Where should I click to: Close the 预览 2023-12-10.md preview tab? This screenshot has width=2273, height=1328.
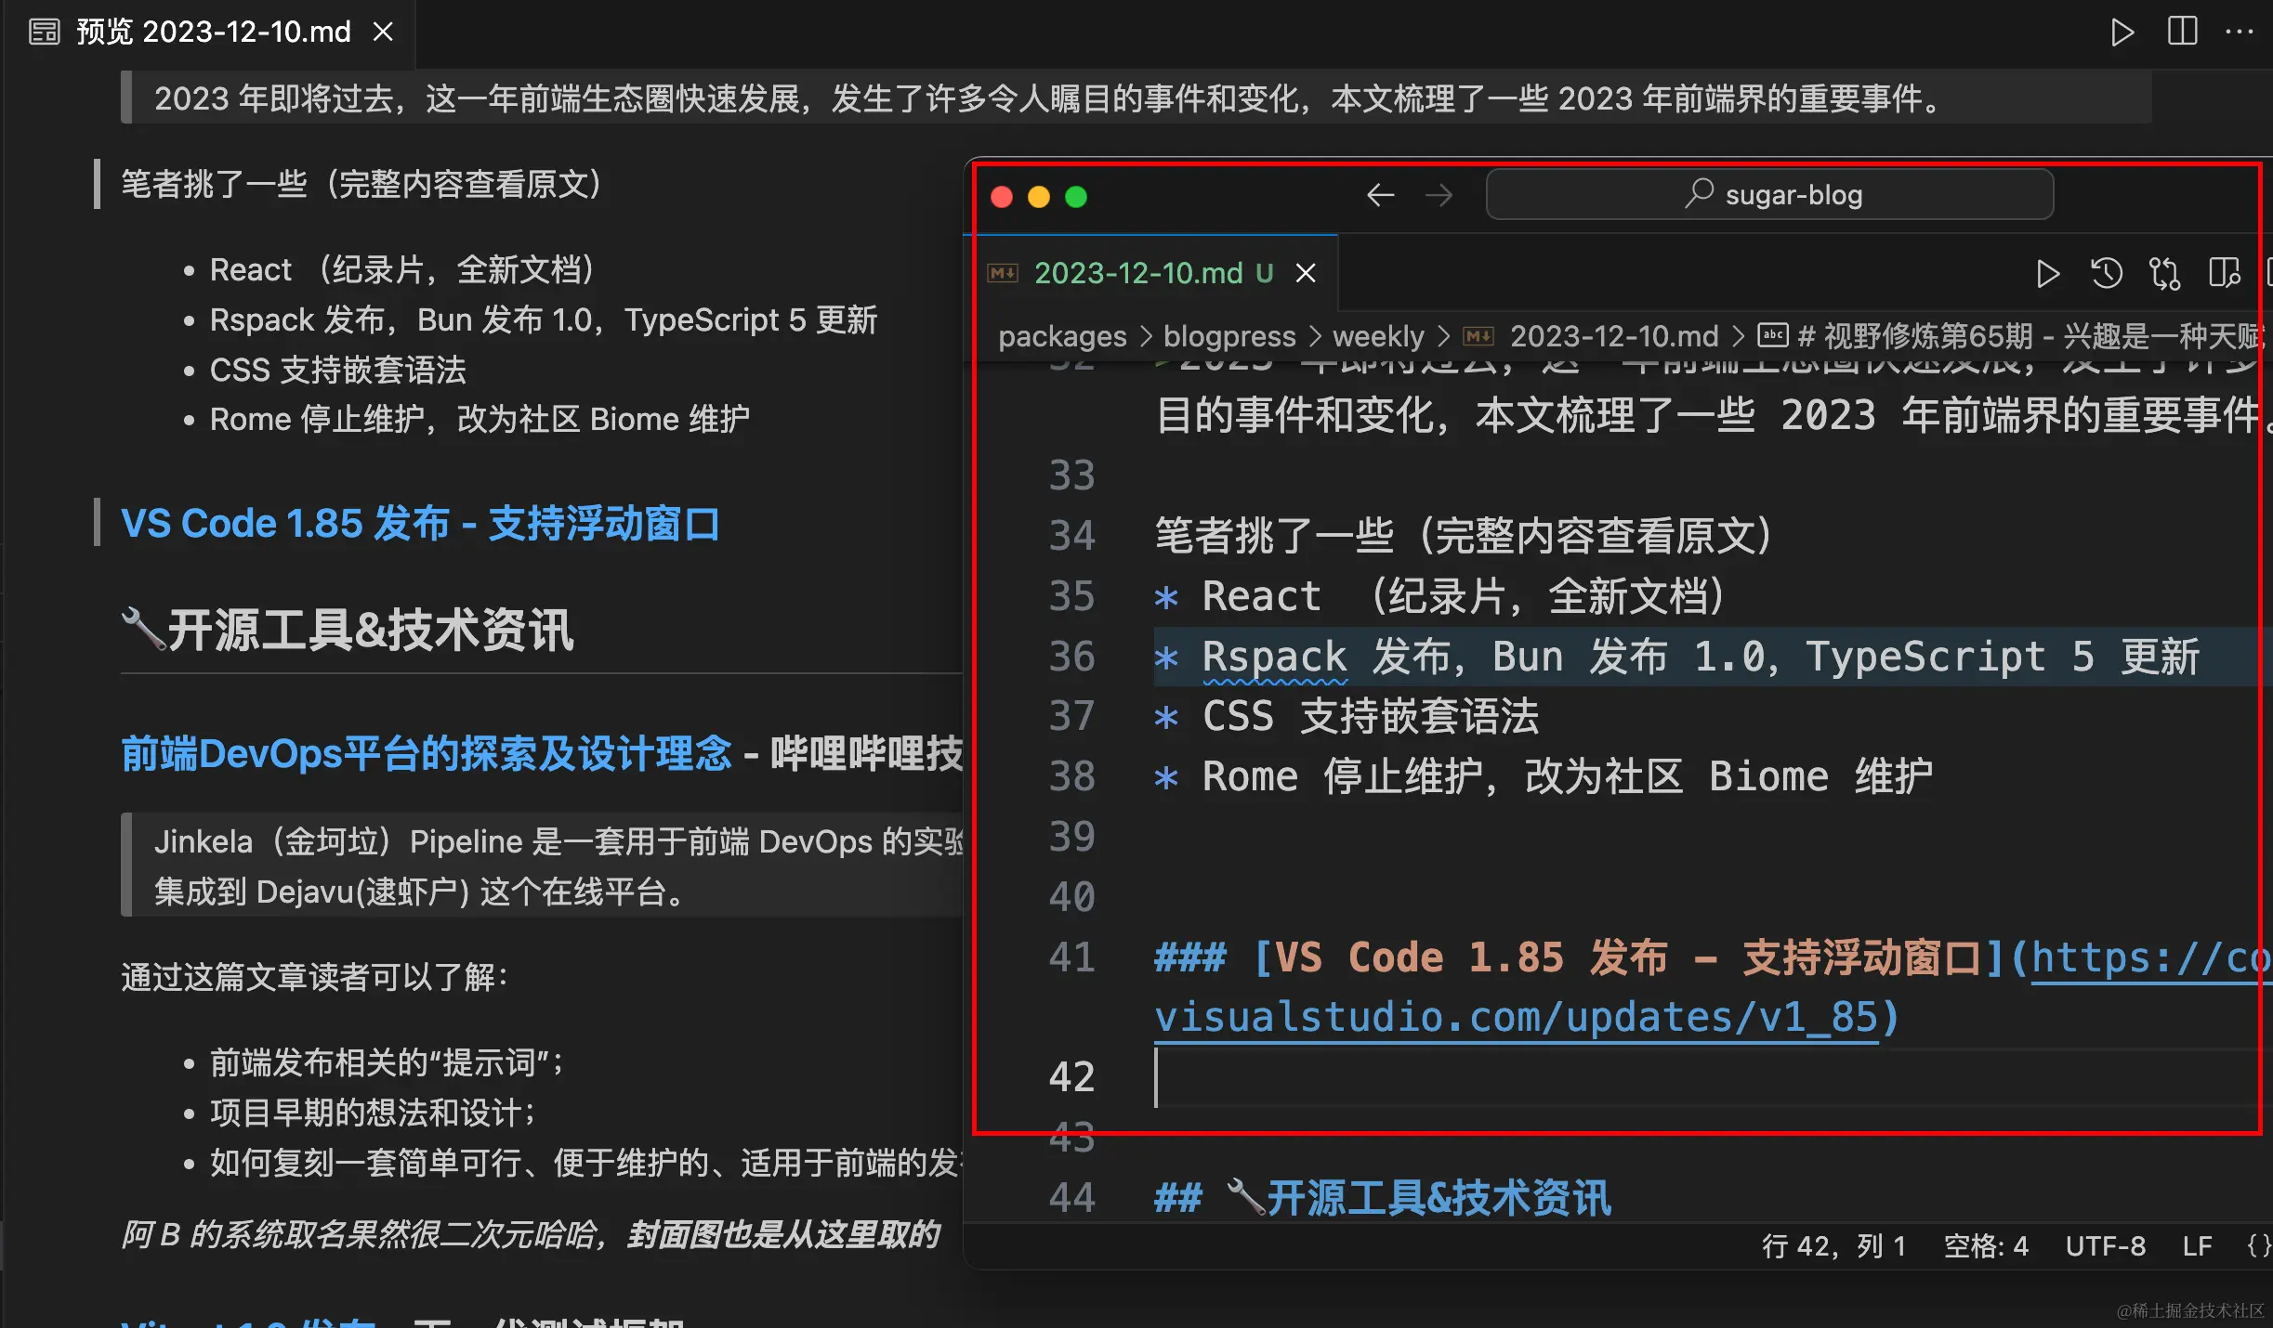click(x=383, y=32)
